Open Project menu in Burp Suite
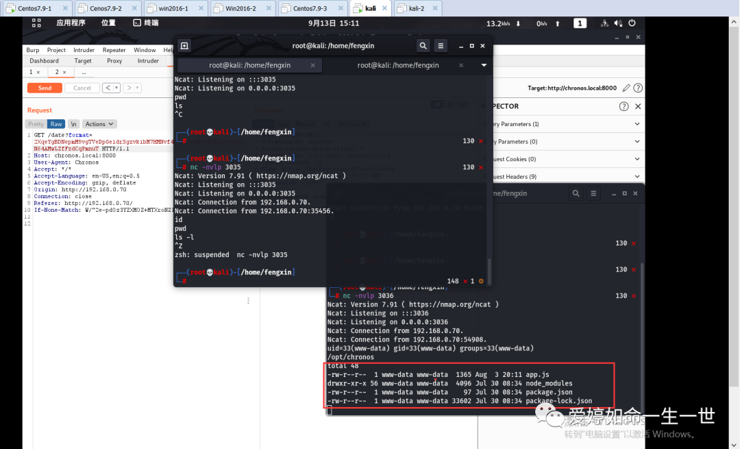The width and height of the screenshot is (740, 449). (x=56, y=50)
